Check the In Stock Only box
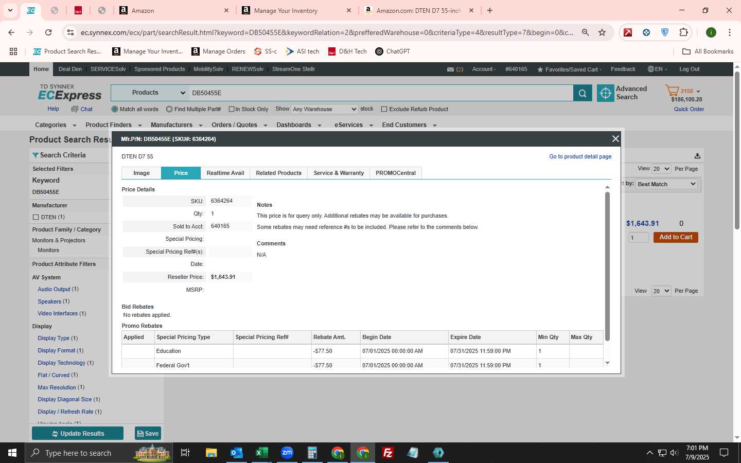Viewport: 741px width, 463px height. point(232,109)
